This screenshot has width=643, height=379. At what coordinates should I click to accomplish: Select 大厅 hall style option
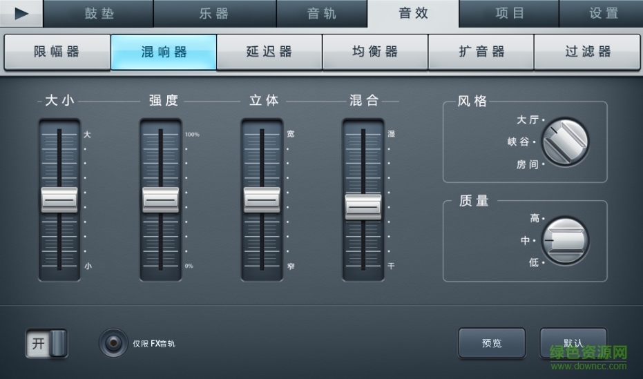(528, 120)
